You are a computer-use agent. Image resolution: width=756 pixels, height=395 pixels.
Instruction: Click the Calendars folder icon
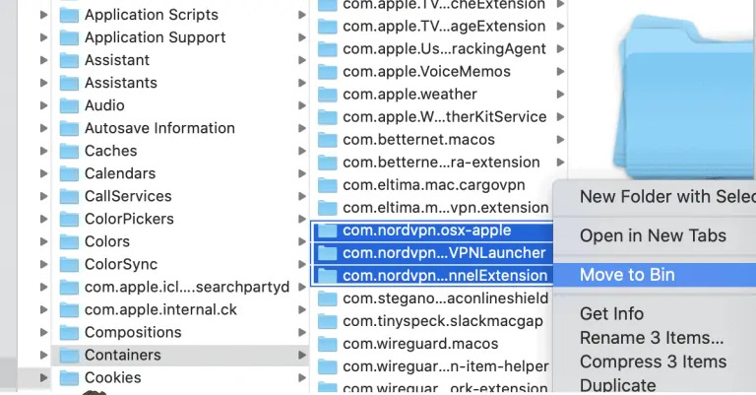pos(69,173)
